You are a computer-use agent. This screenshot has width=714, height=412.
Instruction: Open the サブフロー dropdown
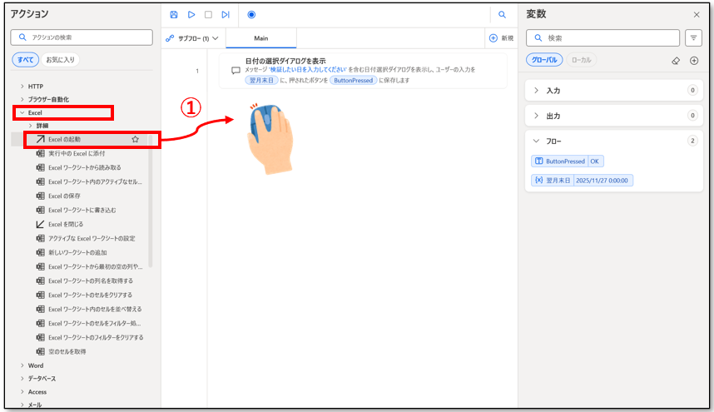click(x=192, y=38)
